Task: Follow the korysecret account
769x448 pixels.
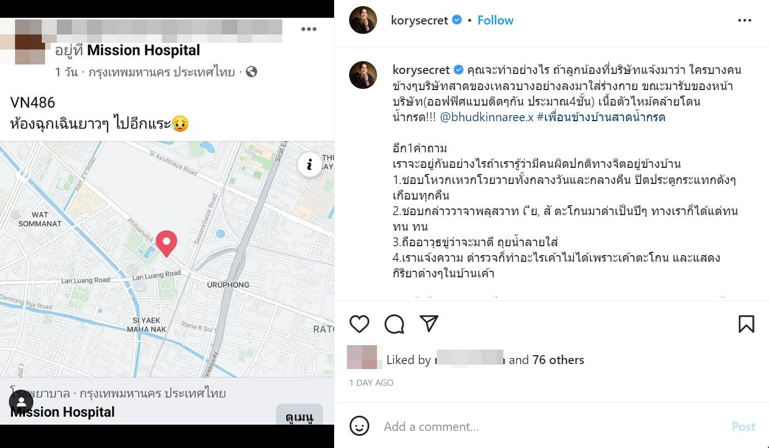Action: (495, 21)
